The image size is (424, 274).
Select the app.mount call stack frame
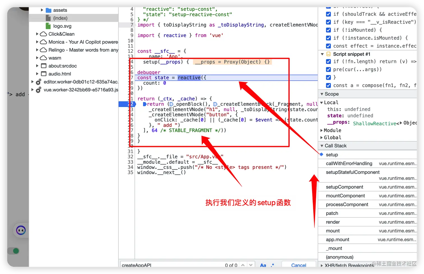(368, 240)
